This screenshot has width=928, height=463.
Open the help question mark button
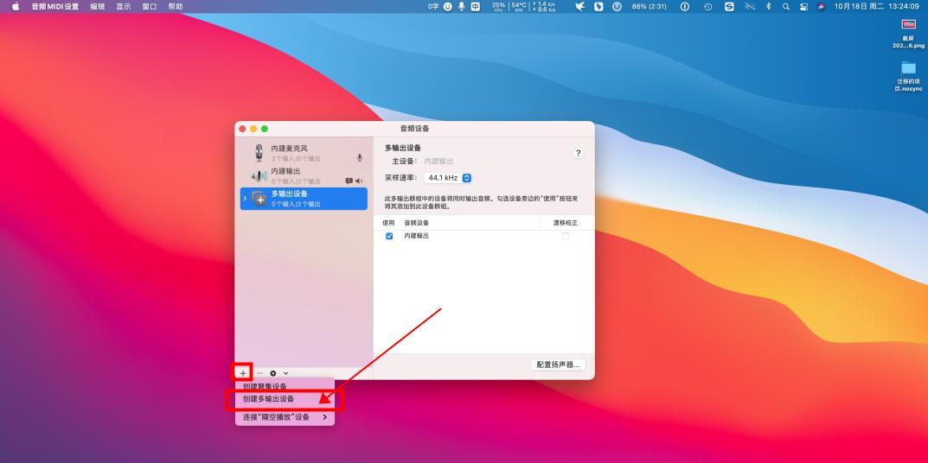pyautogui.click(x=579, y=153)
